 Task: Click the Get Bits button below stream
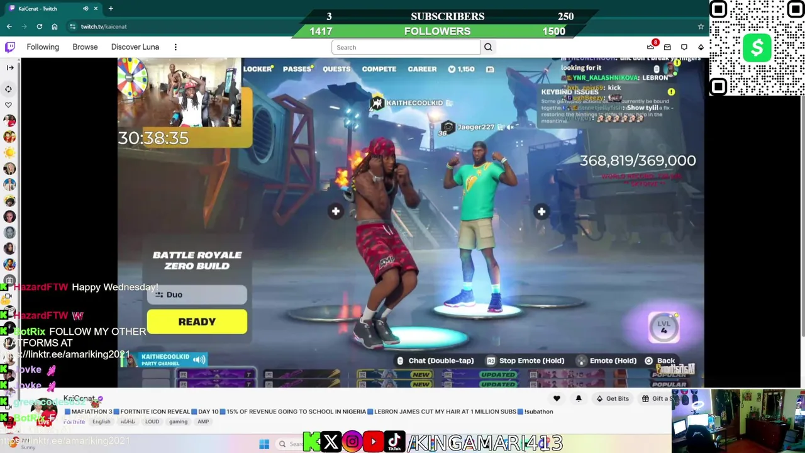613,398
